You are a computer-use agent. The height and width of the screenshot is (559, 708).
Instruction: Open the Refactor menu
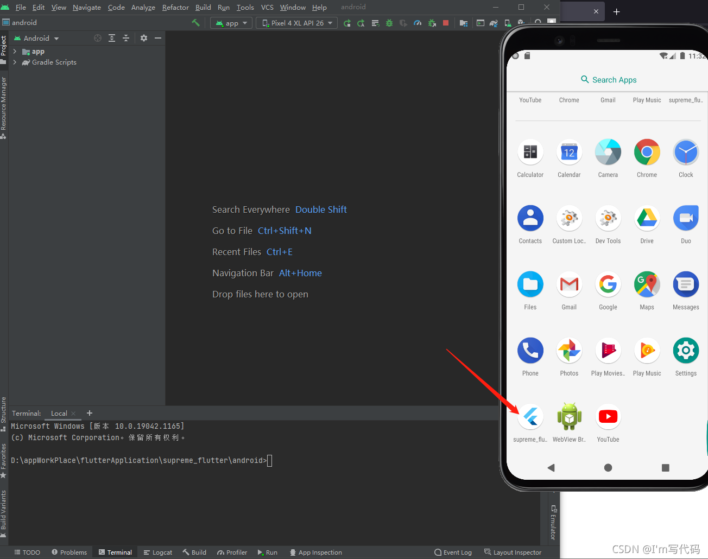point(175,7)
